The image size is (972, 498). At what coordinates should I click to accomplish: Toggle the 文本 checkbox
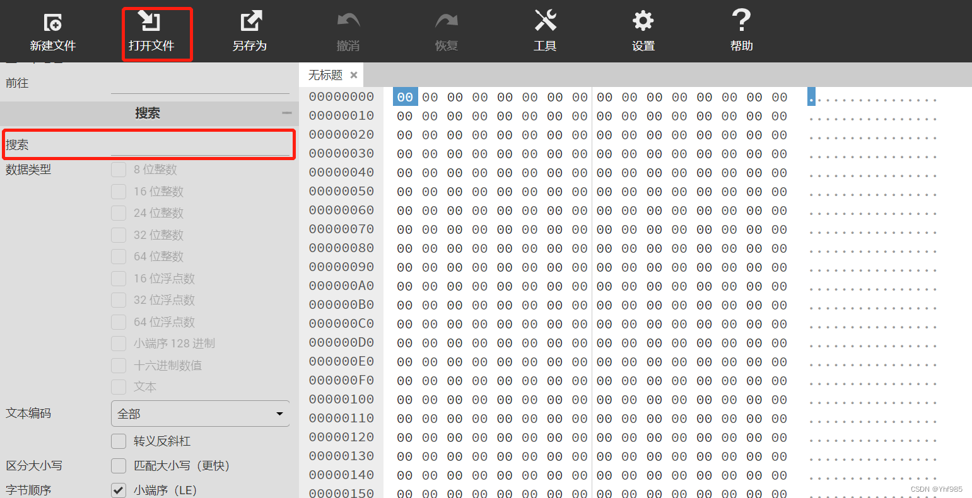tap(119, 387)
